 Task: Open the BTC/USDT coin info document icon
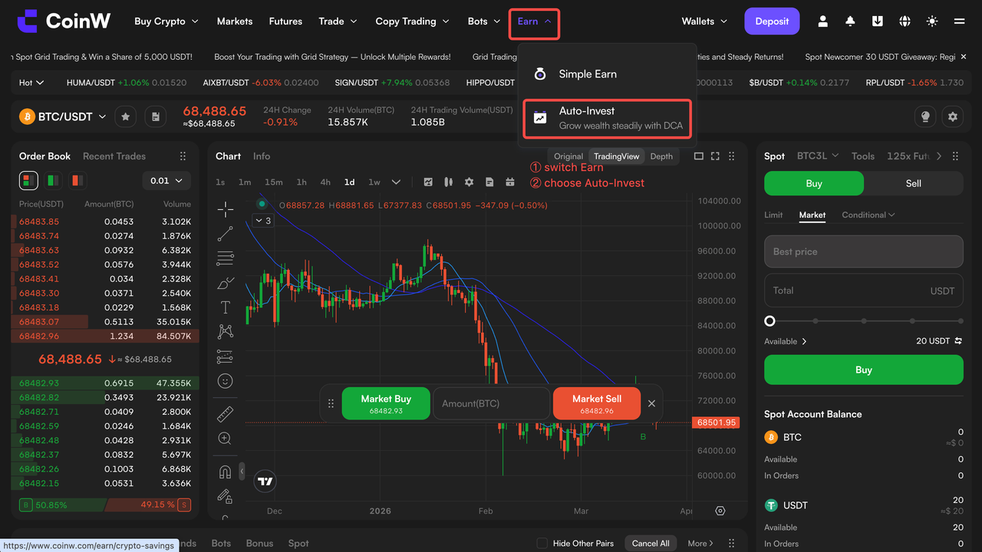(x=156, y=117)
